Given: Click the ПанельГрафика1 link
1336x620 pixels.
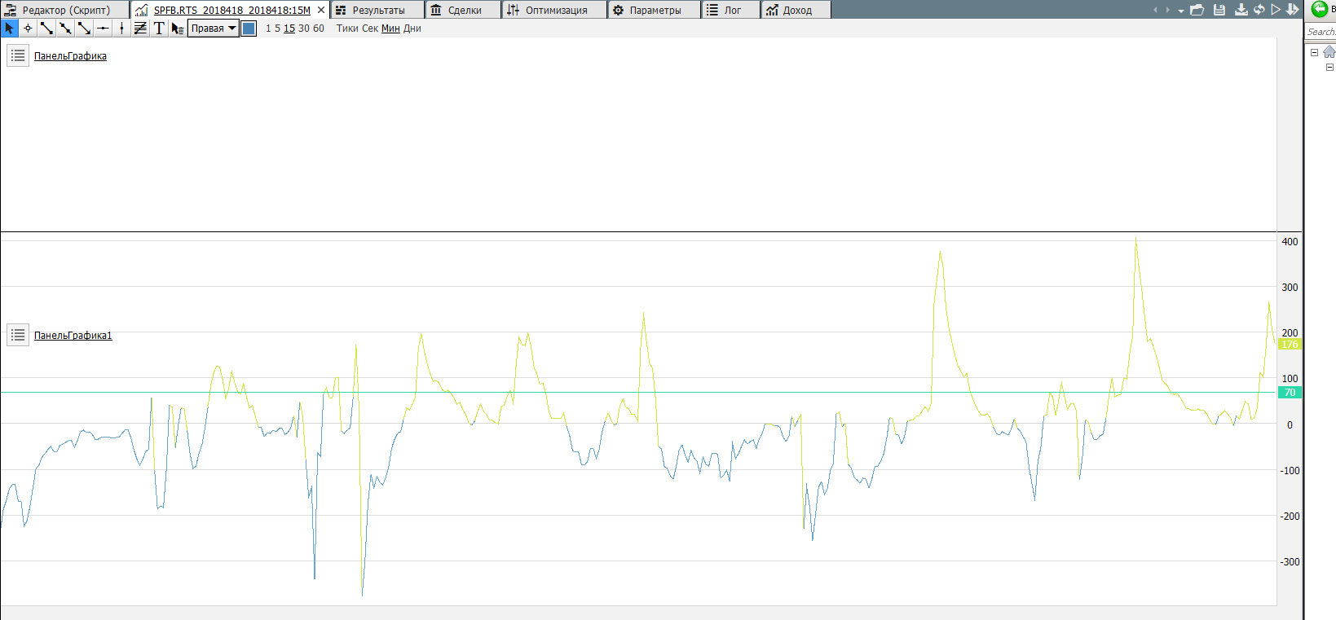Looking at the screenshot, I should point(73,336).
